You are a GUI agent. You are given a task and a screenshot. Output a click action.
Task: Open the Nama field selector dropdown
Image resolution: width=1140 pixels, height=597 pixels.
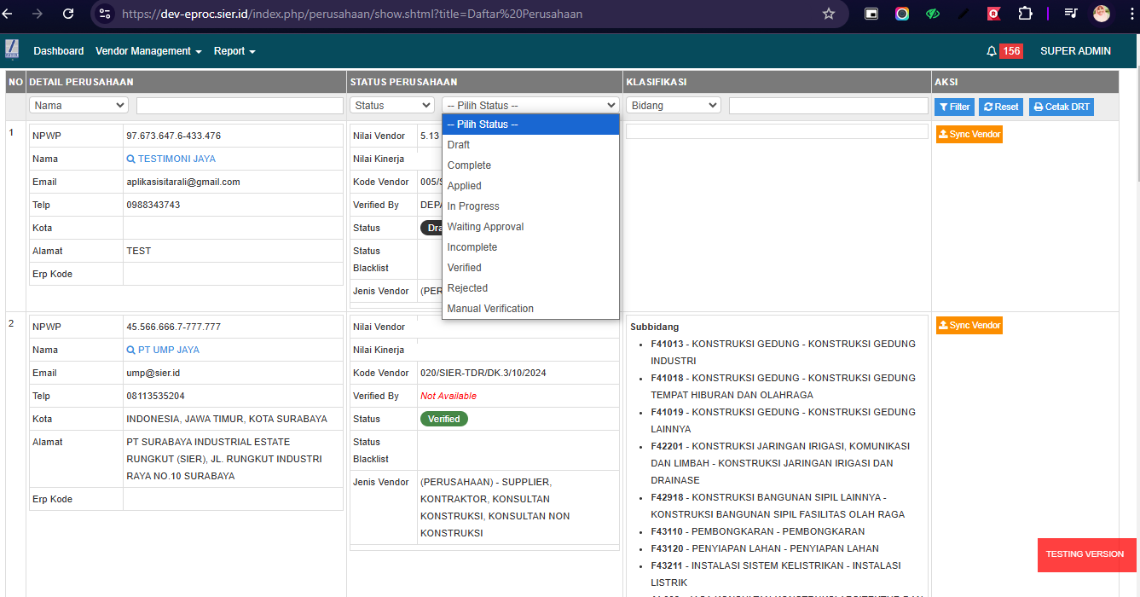[78, 106]
